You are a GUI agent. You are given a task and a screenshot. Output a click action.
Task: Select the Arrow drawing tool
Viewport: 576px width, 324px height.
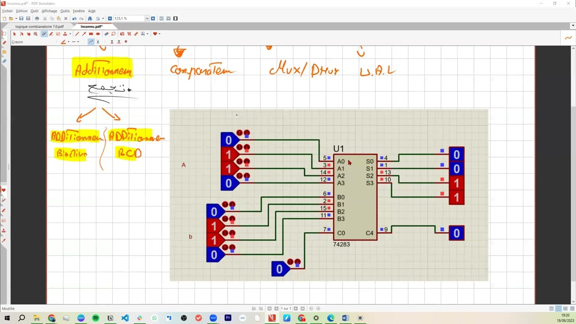tap(84, 34)
